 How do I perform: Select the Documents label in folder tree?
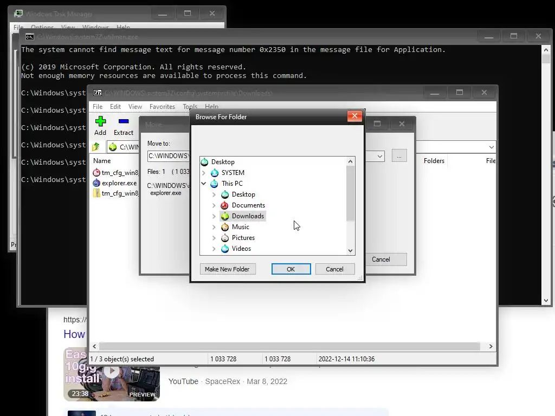coord(248,205)
